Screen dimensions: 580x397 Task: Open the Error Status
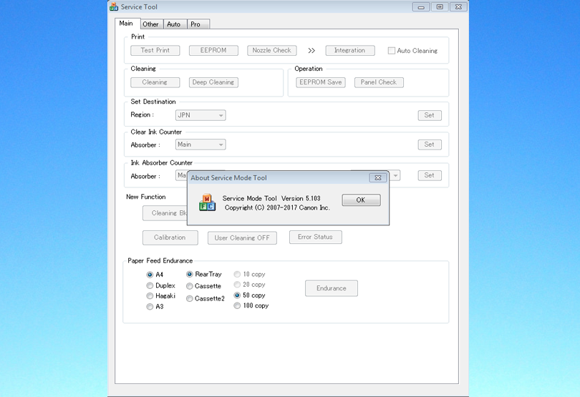316,237
